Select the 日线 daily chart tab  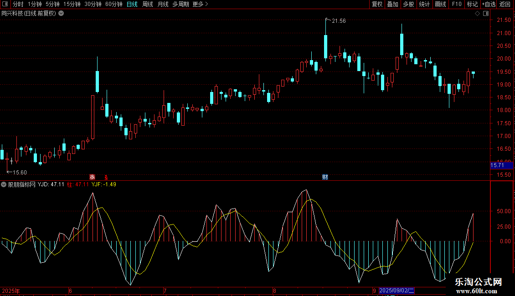pos(132,4)
